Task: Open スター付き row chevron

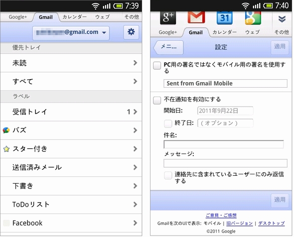Action: pyautogui.click(x=135, y=149)
